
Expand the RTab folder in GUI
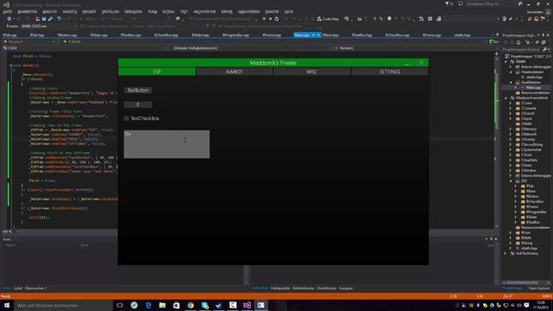516,186
